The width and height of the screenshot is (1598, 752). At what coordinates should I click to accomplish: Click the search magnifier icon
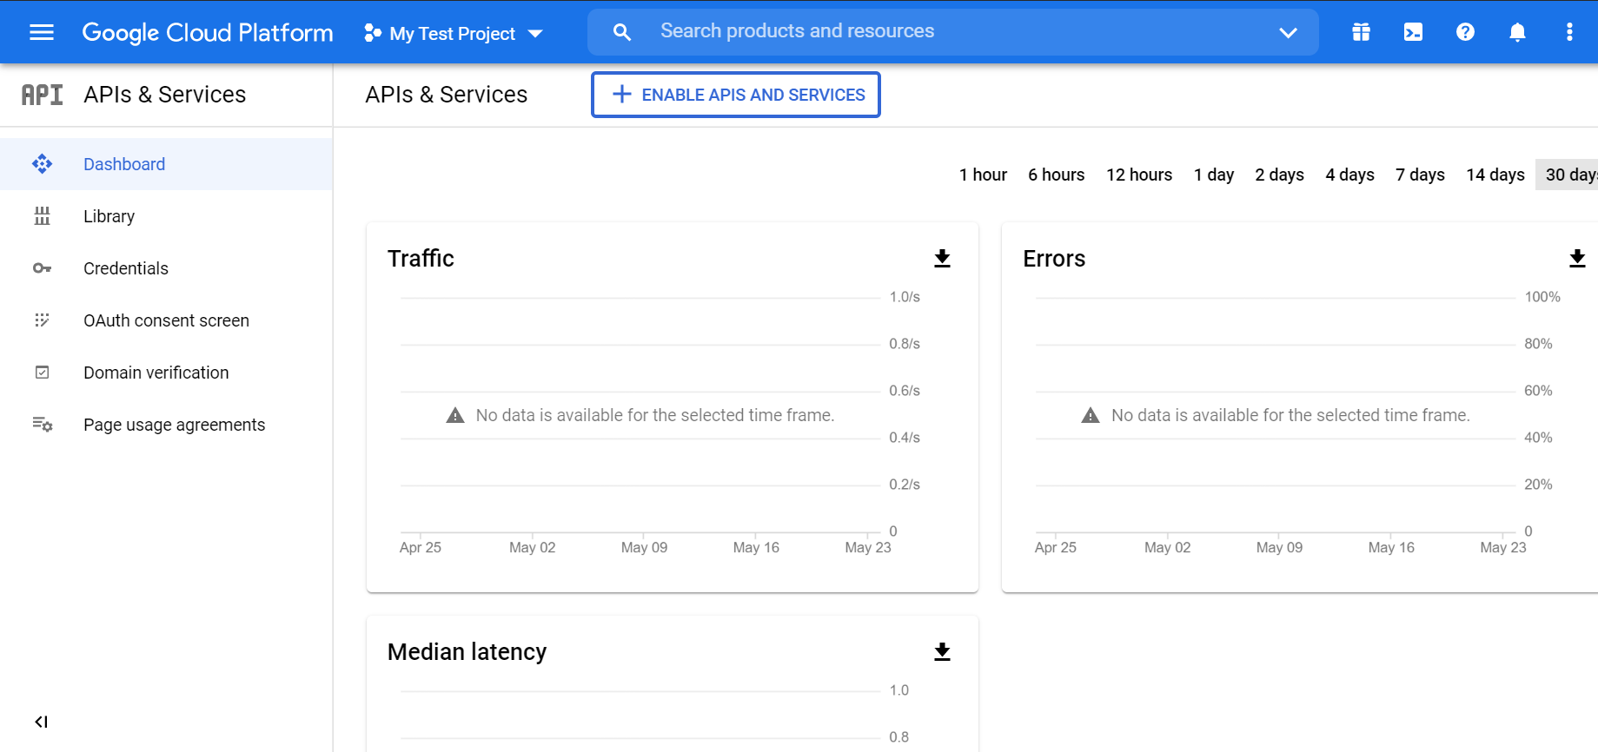pos(622,32)
